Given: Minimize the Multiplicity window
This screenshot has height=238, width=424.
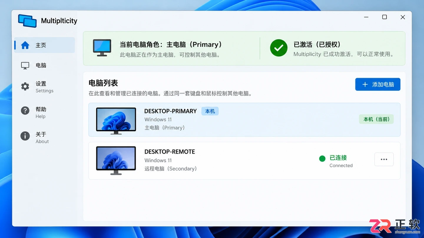Looking at the screenshot, I should [366, 17].
